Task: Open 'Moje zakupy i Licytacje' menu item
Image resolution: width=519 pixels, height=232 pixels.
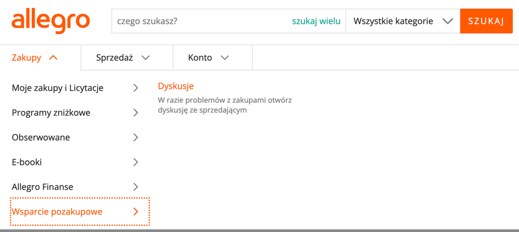Action: point(75,88)
